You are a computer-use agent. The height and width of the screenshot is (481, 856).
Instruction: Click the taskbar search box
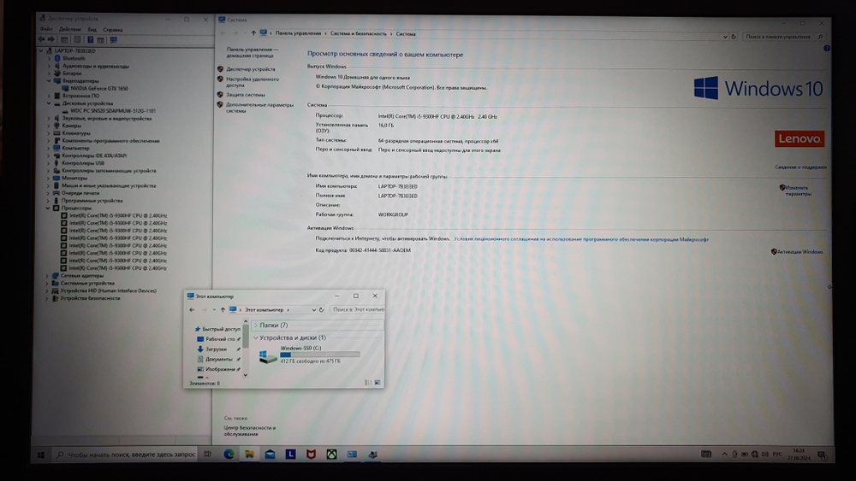coord(128,455)
